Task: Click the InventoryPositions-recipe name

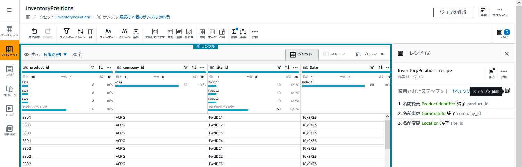Action: point(425,70)
